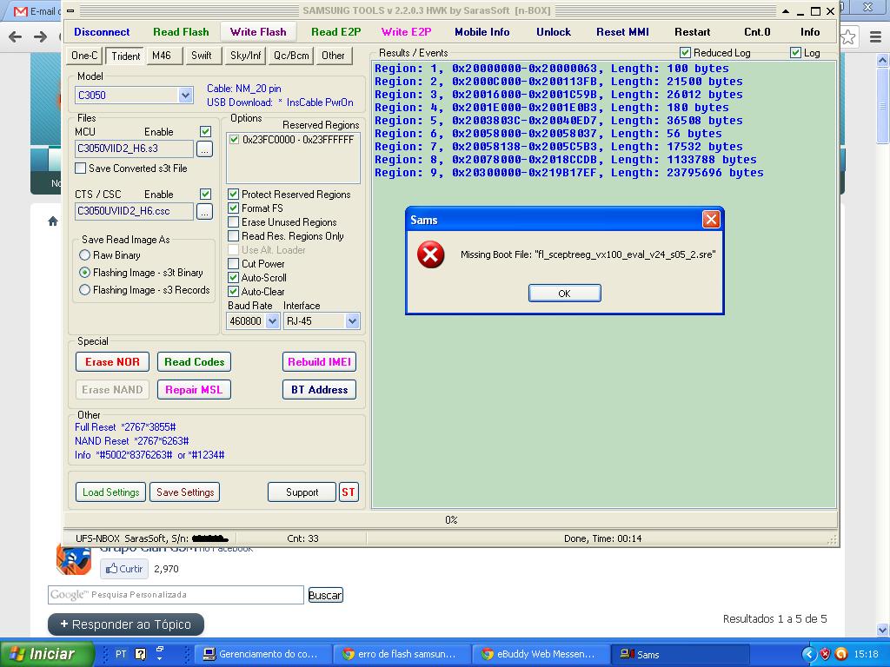
Task: Toggle the Log checkbox
Action: coord(796,53)
